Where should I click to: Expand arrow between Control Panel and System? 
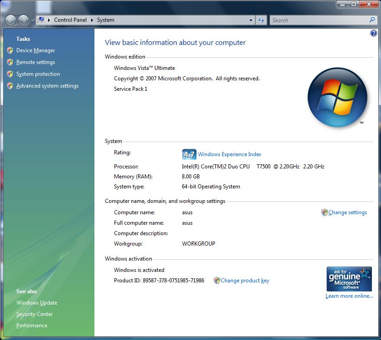(92, 20)
